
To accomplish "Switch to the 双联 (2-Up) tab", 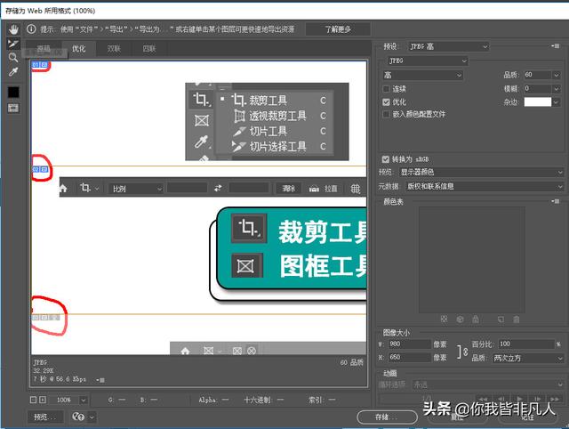I will point(114,49).
